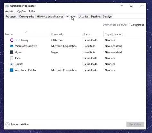The height and width of the screenshot is (133, 152).
Task: Open the Arquivo menu
Action: click(x=10, y=11)
